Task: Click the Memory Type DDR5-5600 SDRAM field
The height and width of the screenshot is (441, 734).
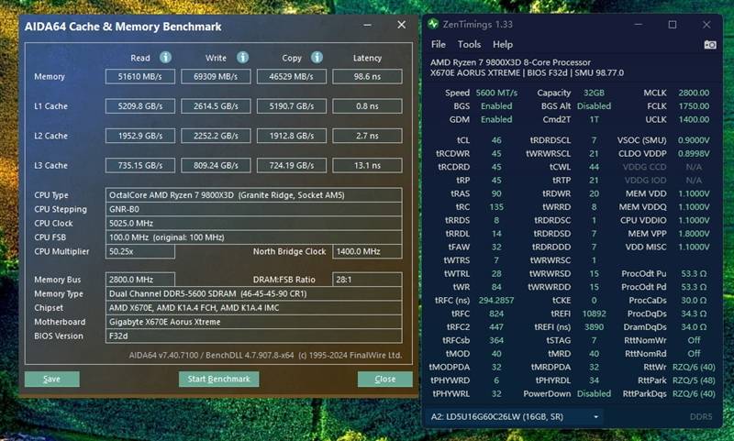Action: click(x=254, y=293)
